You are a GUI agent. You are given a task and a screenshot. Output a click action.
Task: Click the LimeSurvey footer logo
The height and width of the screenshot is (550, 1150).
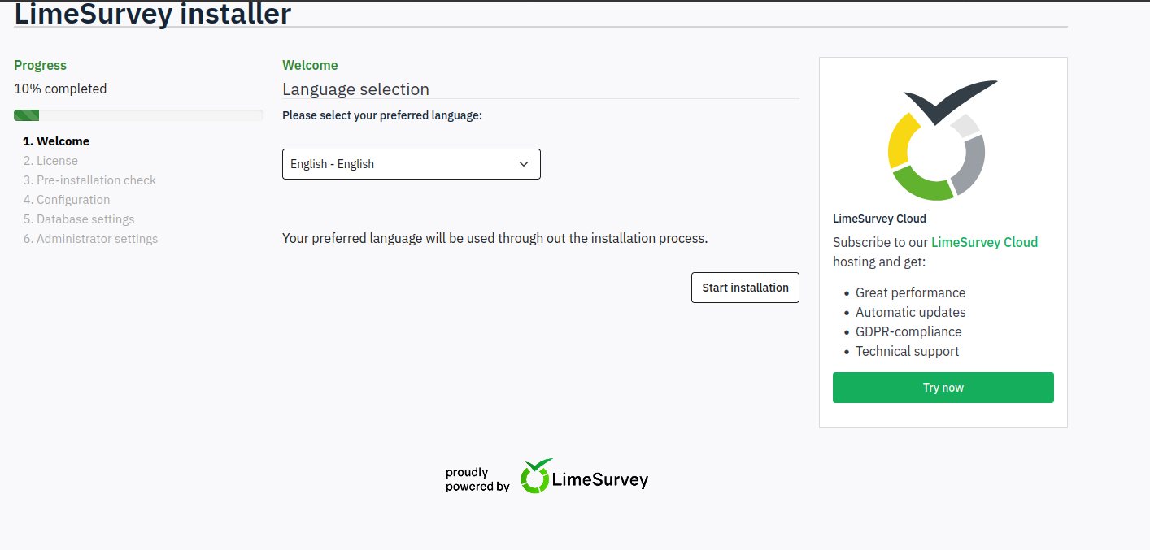pos(584,478)
